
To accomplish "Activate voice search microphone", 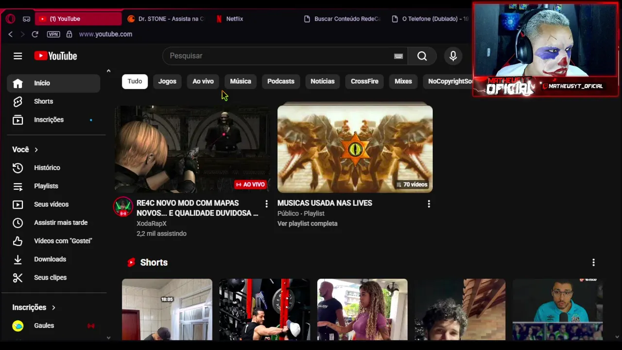I will tap(453, 56).
